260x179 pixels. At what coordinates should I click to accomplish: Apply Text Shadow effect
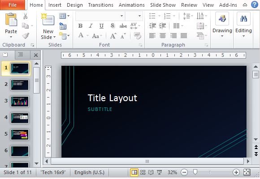click(112, 26)
